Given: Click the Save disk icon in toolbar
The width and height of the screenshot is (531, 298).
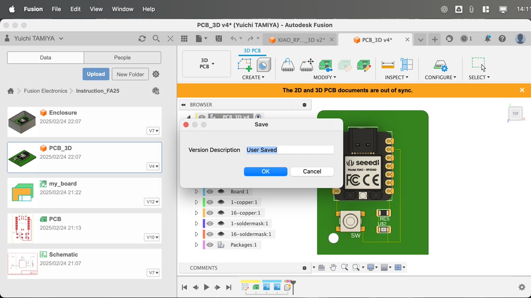Looking at the screenshot, I should [219, 39].
